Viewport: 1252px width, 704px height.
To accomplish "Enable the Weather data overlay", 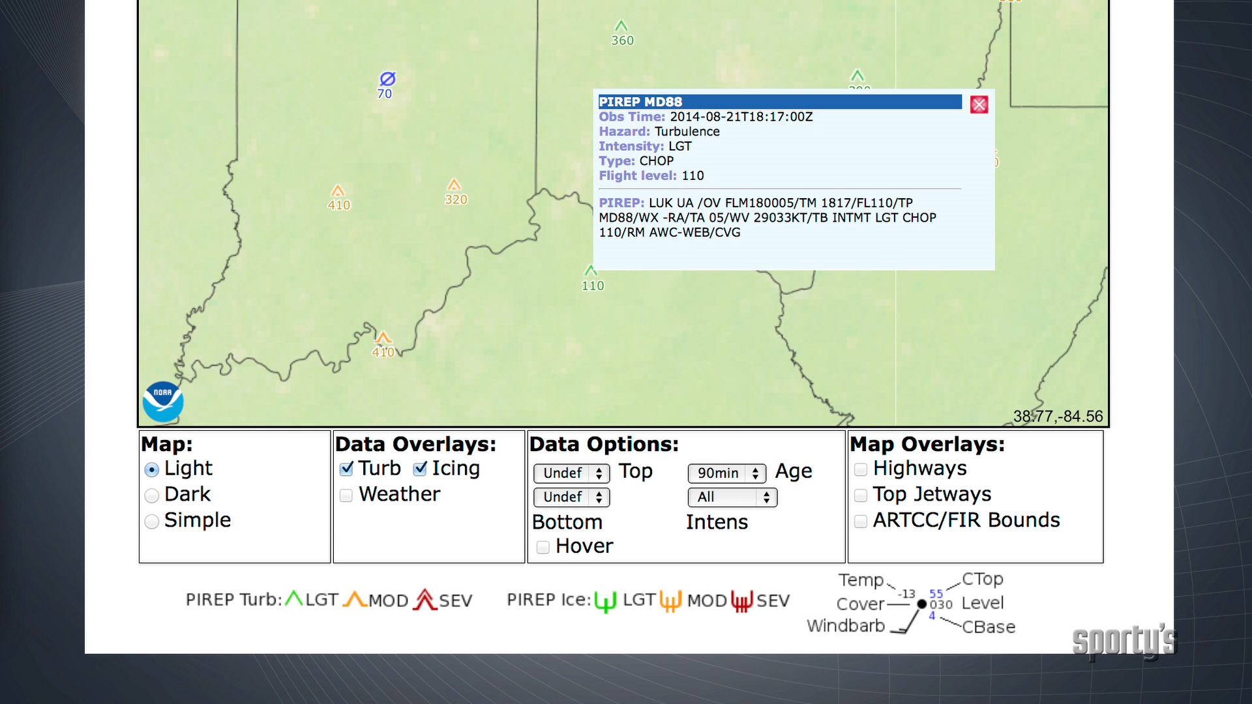I will (x=346, y=495).
